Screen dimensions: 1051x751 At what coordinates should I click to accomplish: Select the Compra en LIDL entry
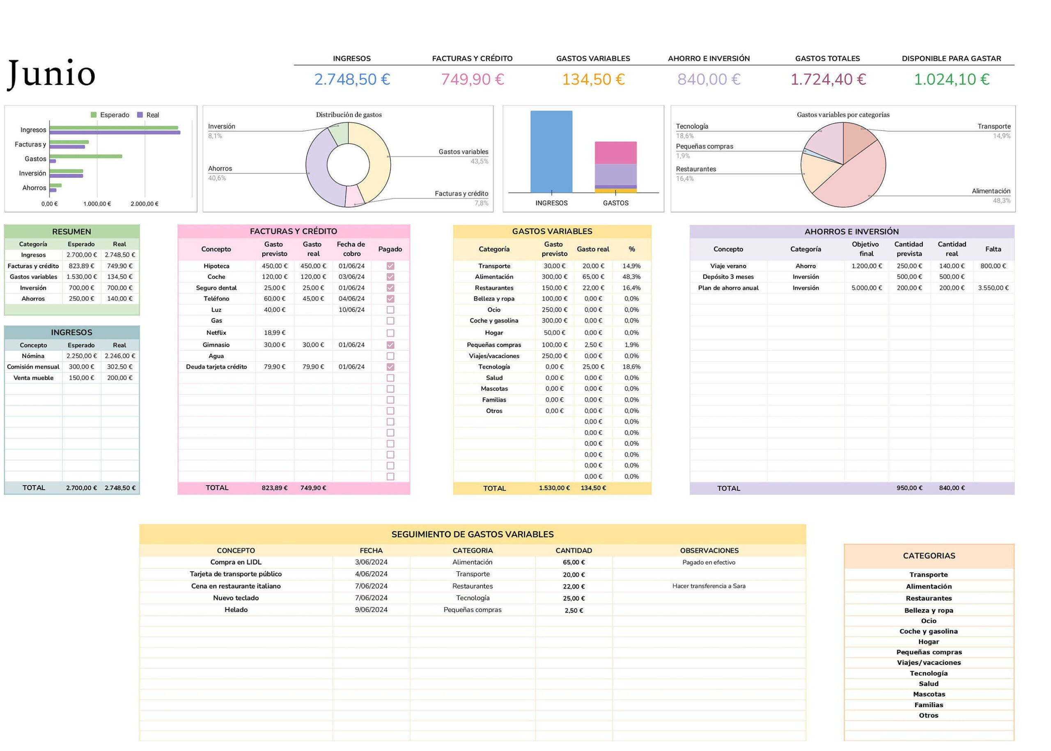(236, 562)
